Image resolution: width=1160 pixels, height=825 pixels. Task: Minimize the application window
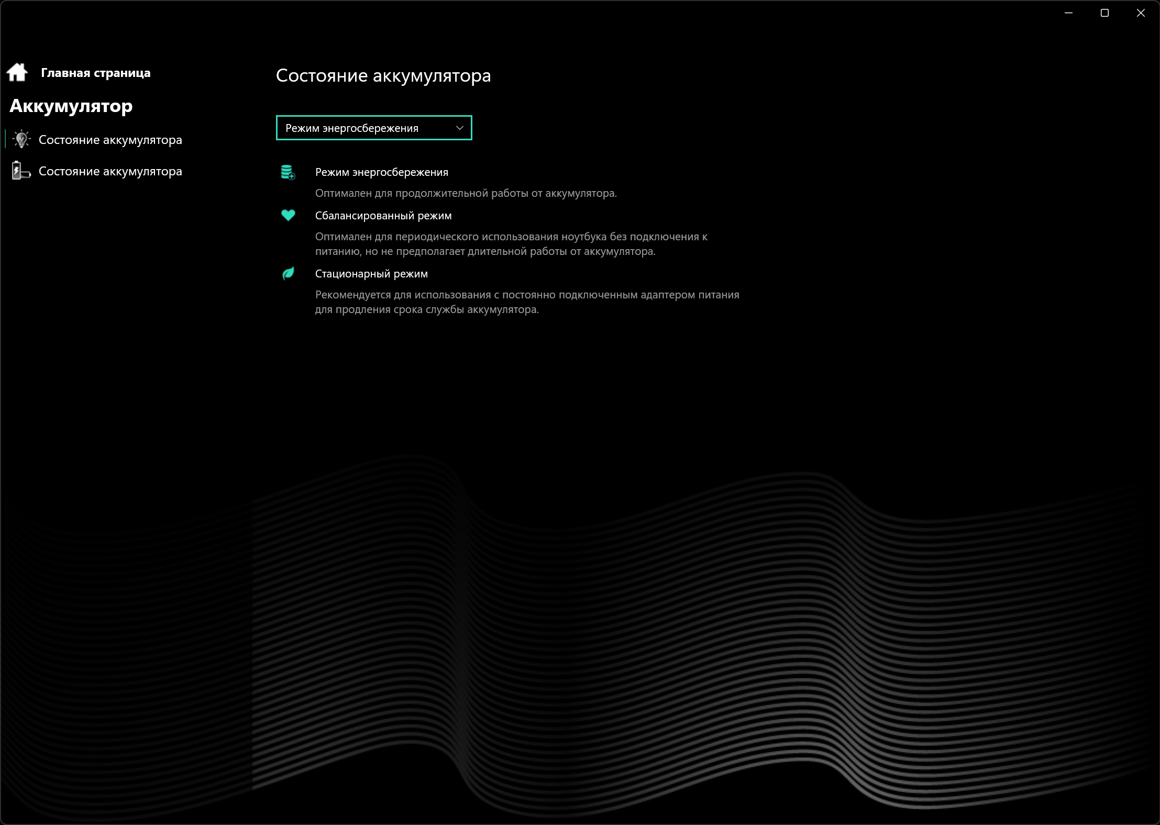tap(1068, 13)
